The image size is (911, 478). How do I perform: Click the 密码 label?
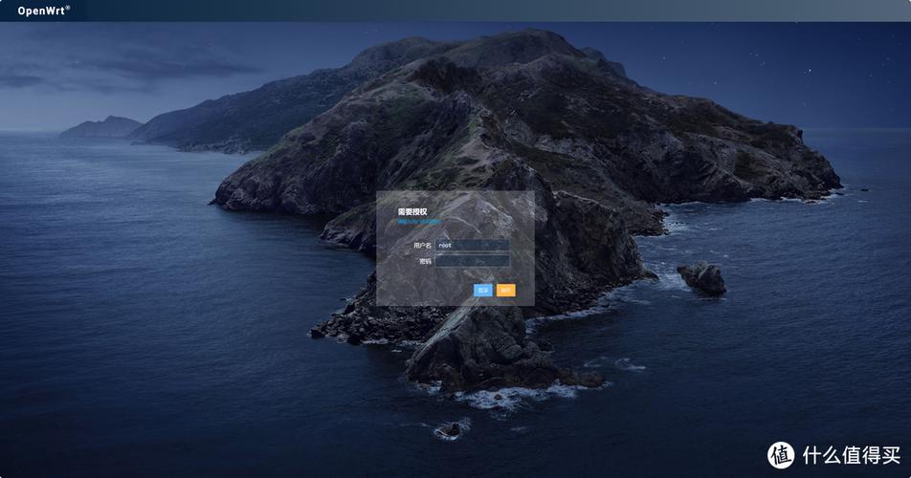pos(425,262)
